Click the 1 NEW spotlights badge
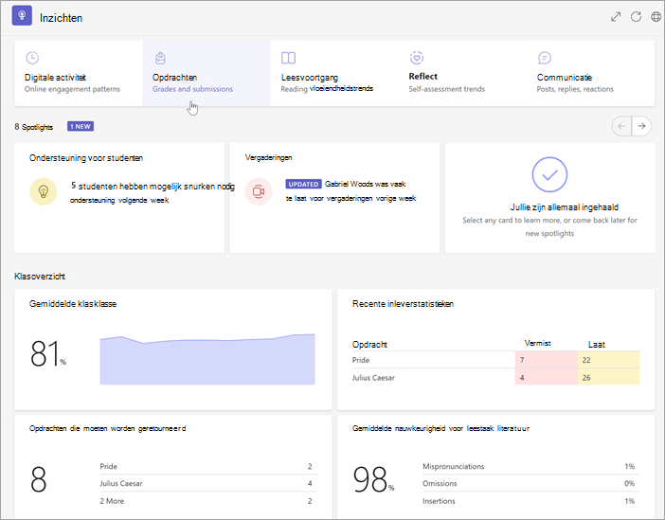Screen dimensions: 665x520 81,126
